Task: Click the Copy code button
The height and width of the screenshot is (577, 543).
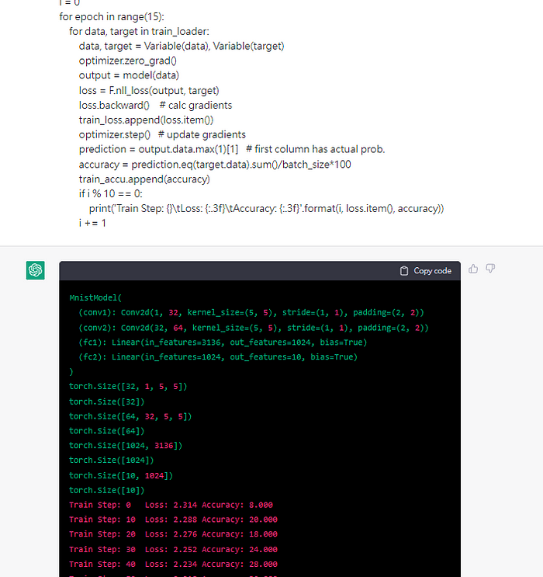Action: tap(425, 271)
